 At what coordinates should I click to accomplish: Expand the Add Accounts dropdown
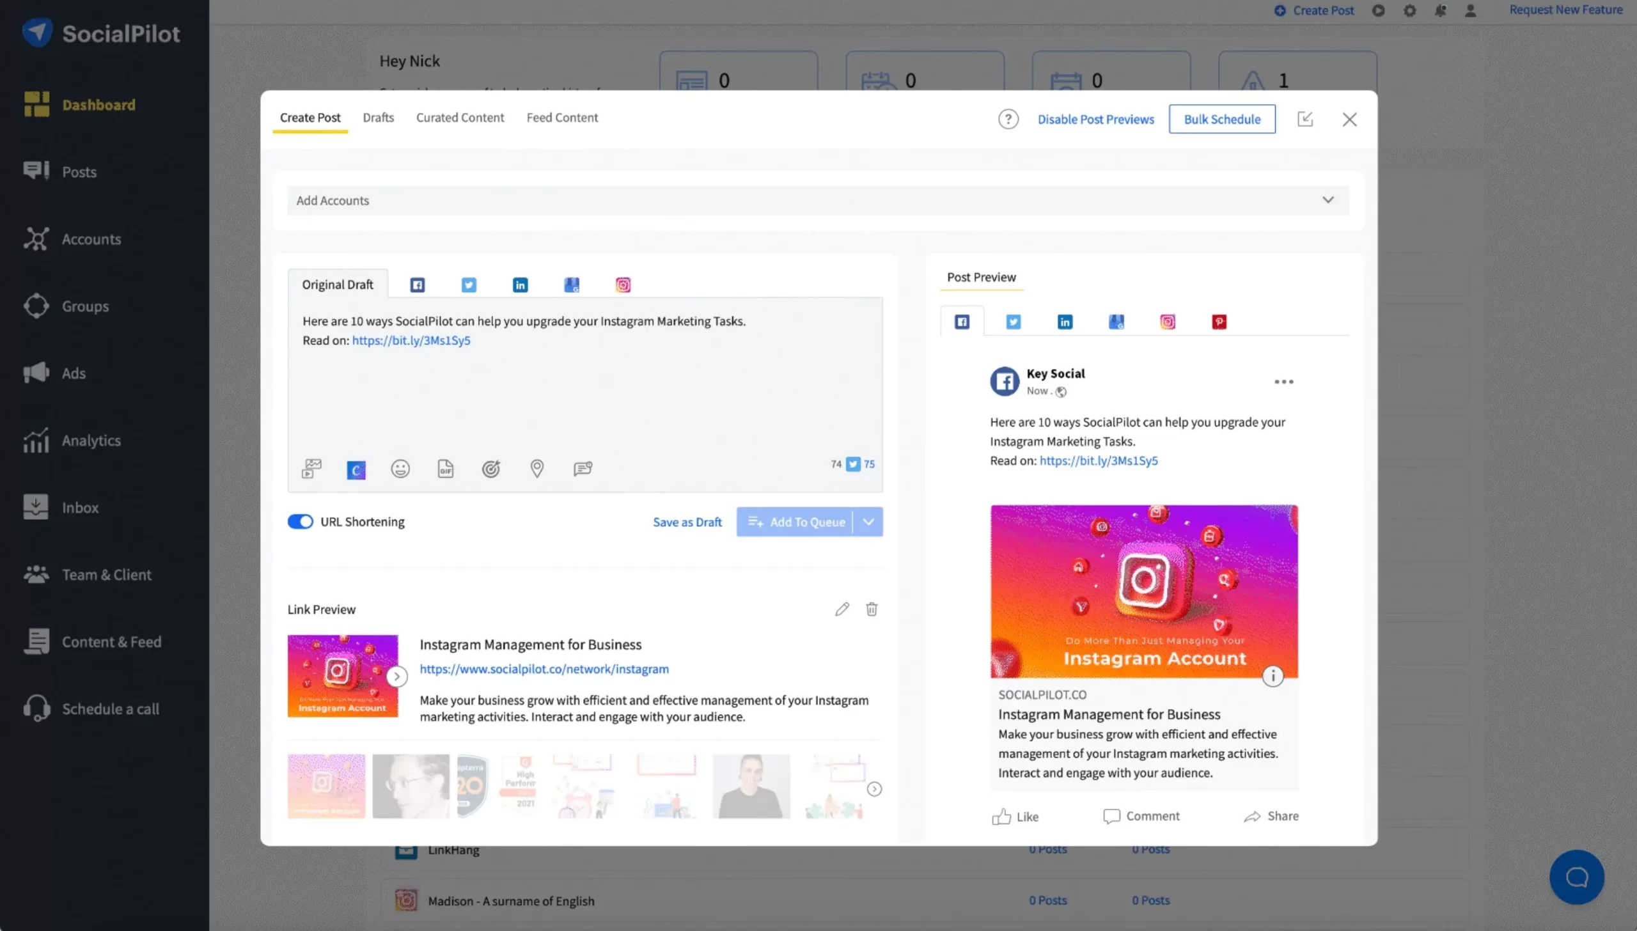(1328, 200)
